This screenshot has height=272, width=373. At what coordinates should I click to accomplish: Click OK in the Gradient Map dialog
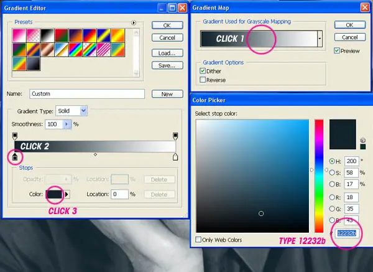(349, 25)
